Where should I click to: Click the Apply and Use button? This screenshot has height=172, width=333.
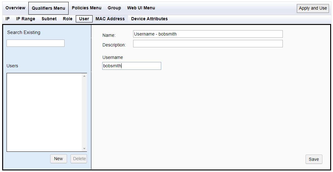[x=313, y=8]
